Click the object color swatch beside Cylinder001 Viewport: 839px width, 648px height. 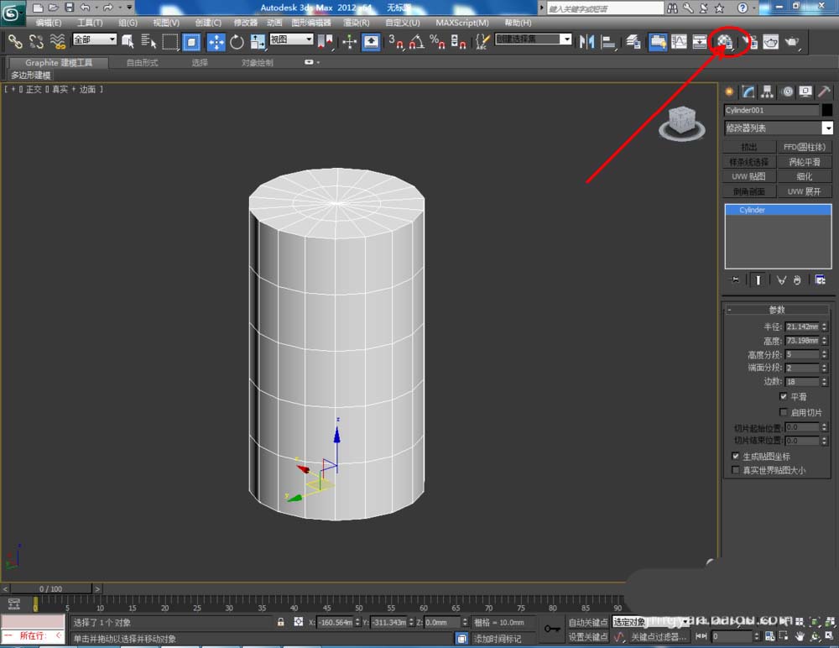827,110
